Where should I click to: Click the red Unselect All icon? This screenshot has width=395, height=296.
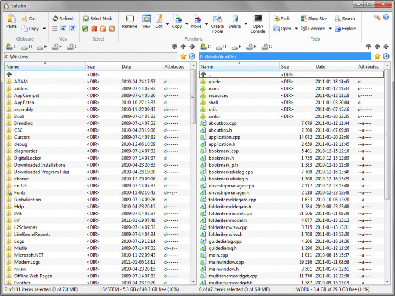pyautogui.click(x=94, y=29)
